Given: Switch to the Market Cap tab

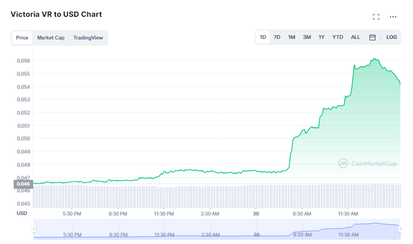Looking at the screenshot, I should [x=51, y=38].
